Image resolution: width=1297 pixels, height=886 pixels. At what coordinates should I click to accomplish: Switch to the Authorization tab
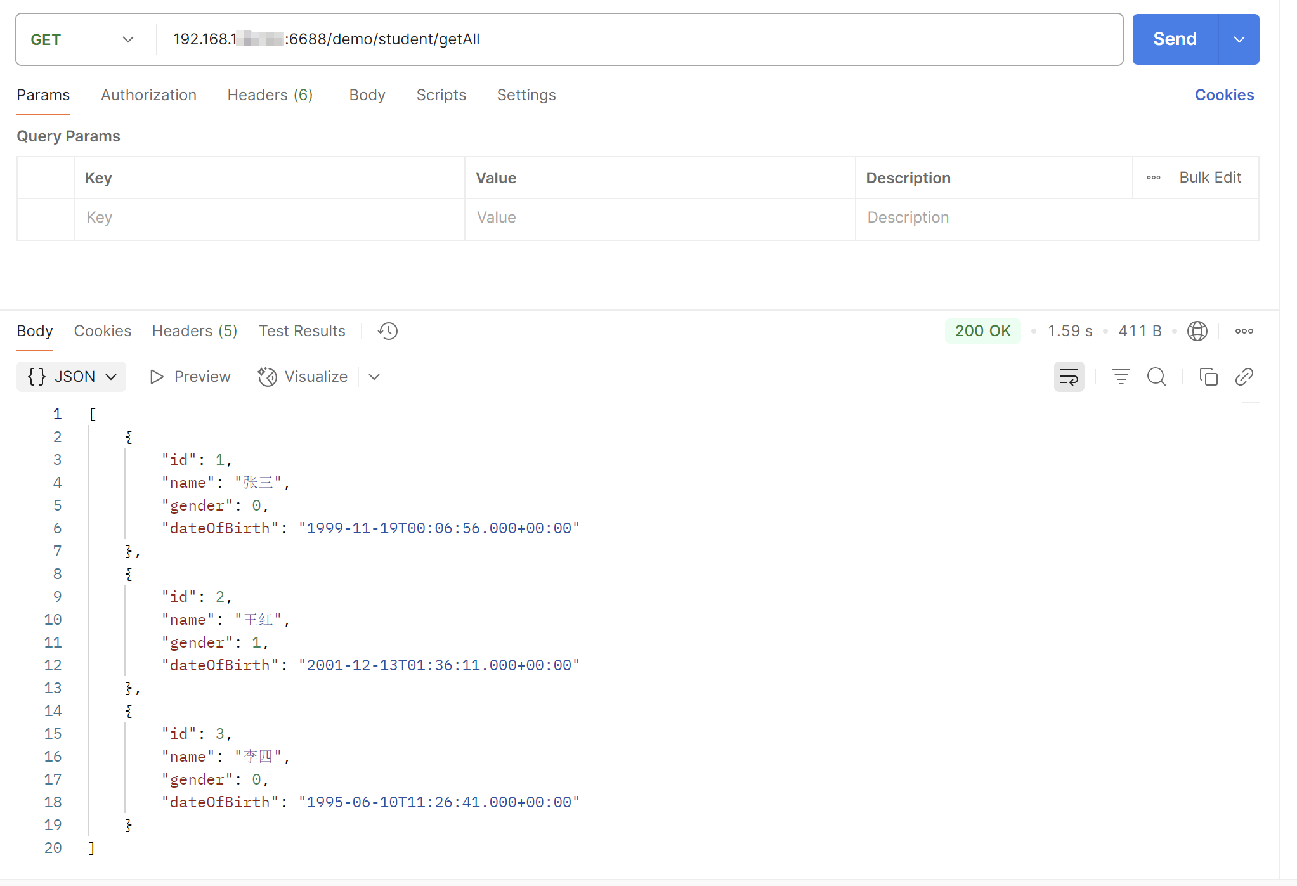pyautogui.click(x=148, y=95)
